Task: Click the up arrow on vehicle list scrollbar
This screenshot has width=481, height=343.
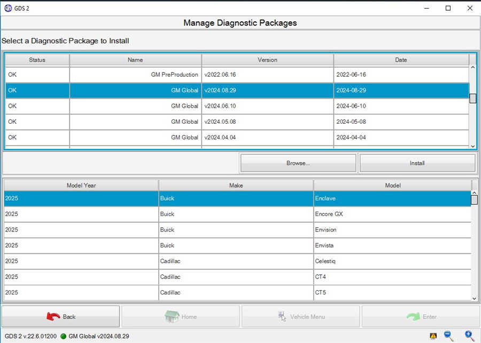Action: point(475,193)
